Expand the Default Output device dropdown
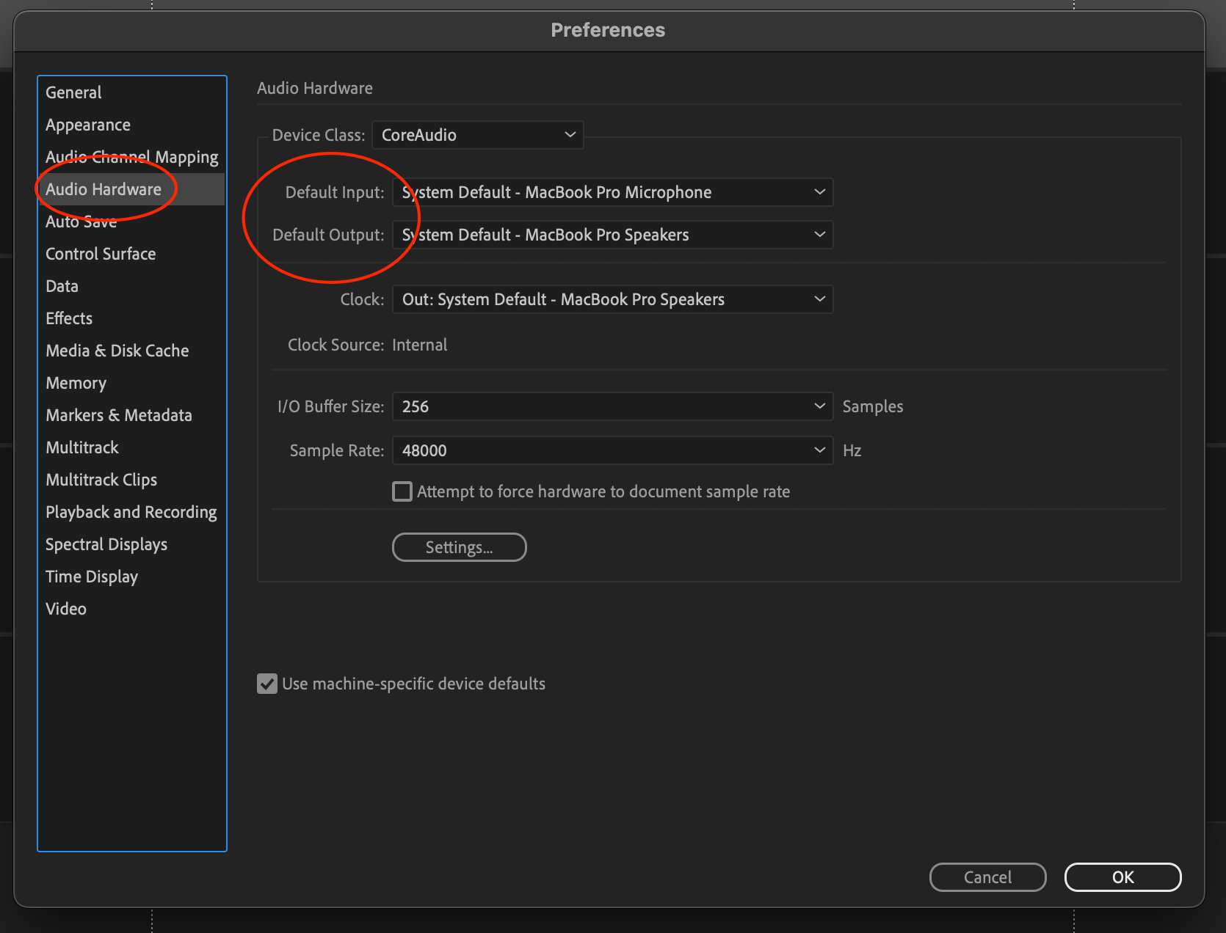1226x933 pixels. pyautogui.click(x=612, y=235)
